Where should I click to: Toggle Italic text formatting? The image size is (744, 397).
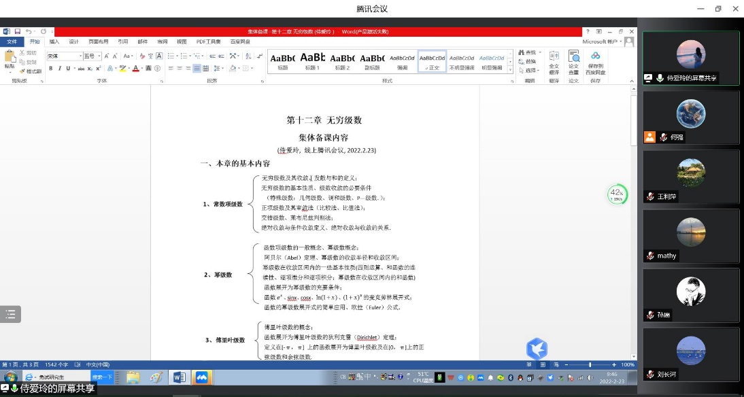tap(59, 69)
